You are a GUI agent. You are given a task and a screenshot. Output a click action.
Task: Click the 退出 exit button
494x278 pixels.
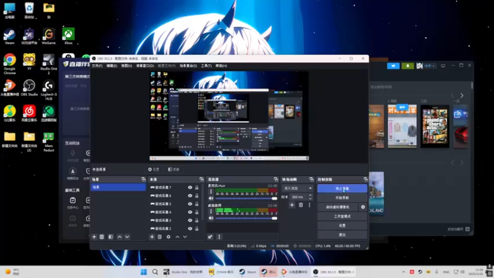click(x=342, y=235)
